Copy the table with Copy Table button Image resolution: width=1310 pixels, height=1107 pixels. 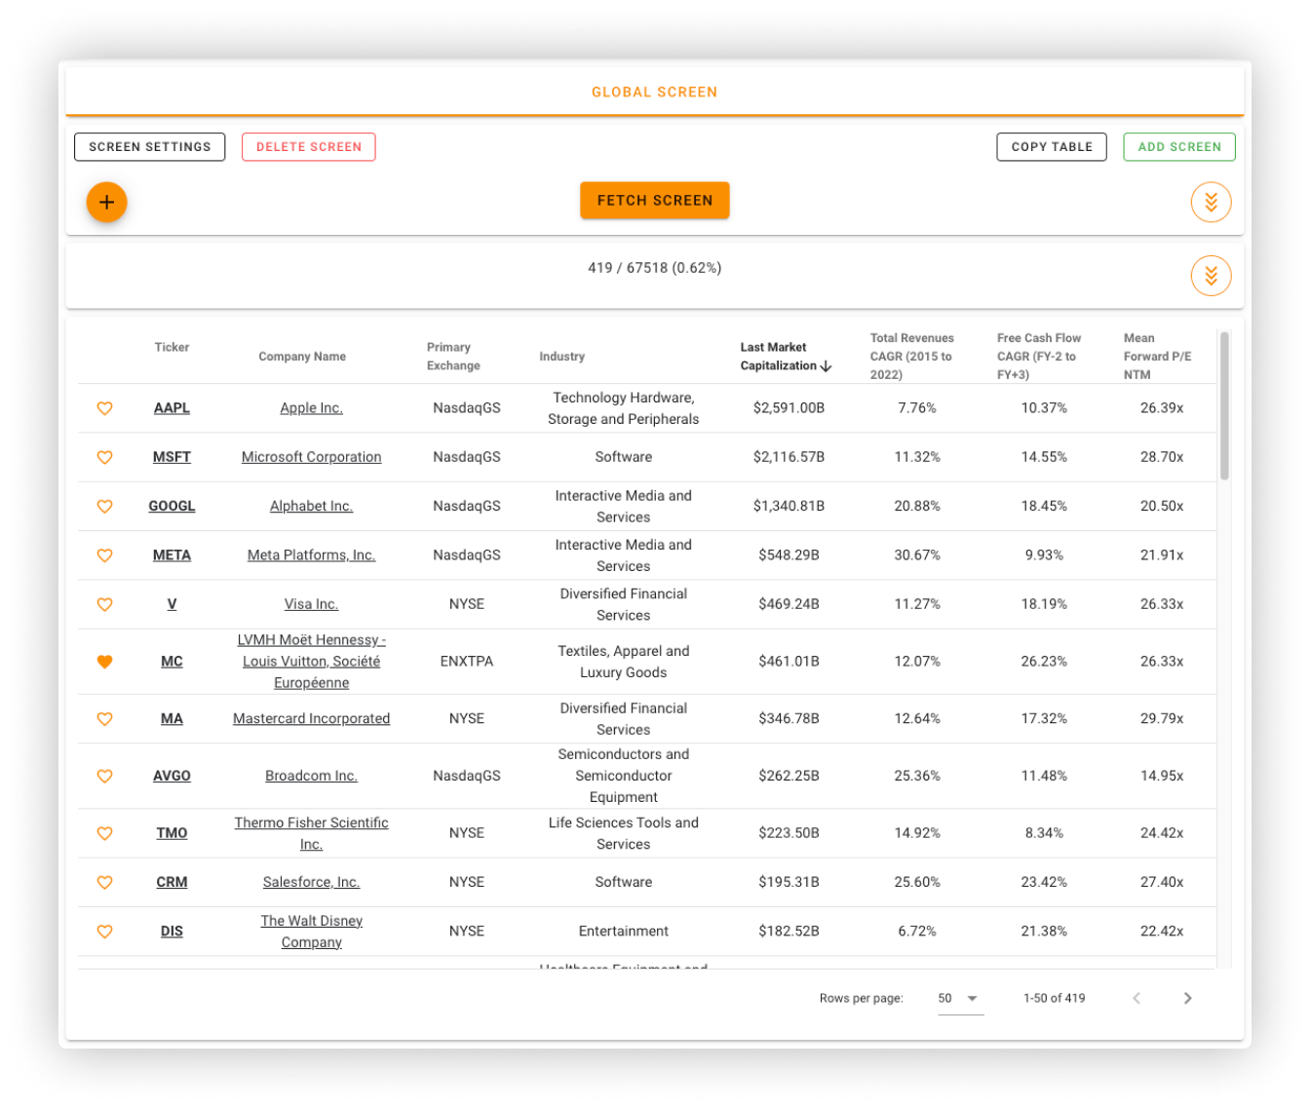pos(1052,147)
